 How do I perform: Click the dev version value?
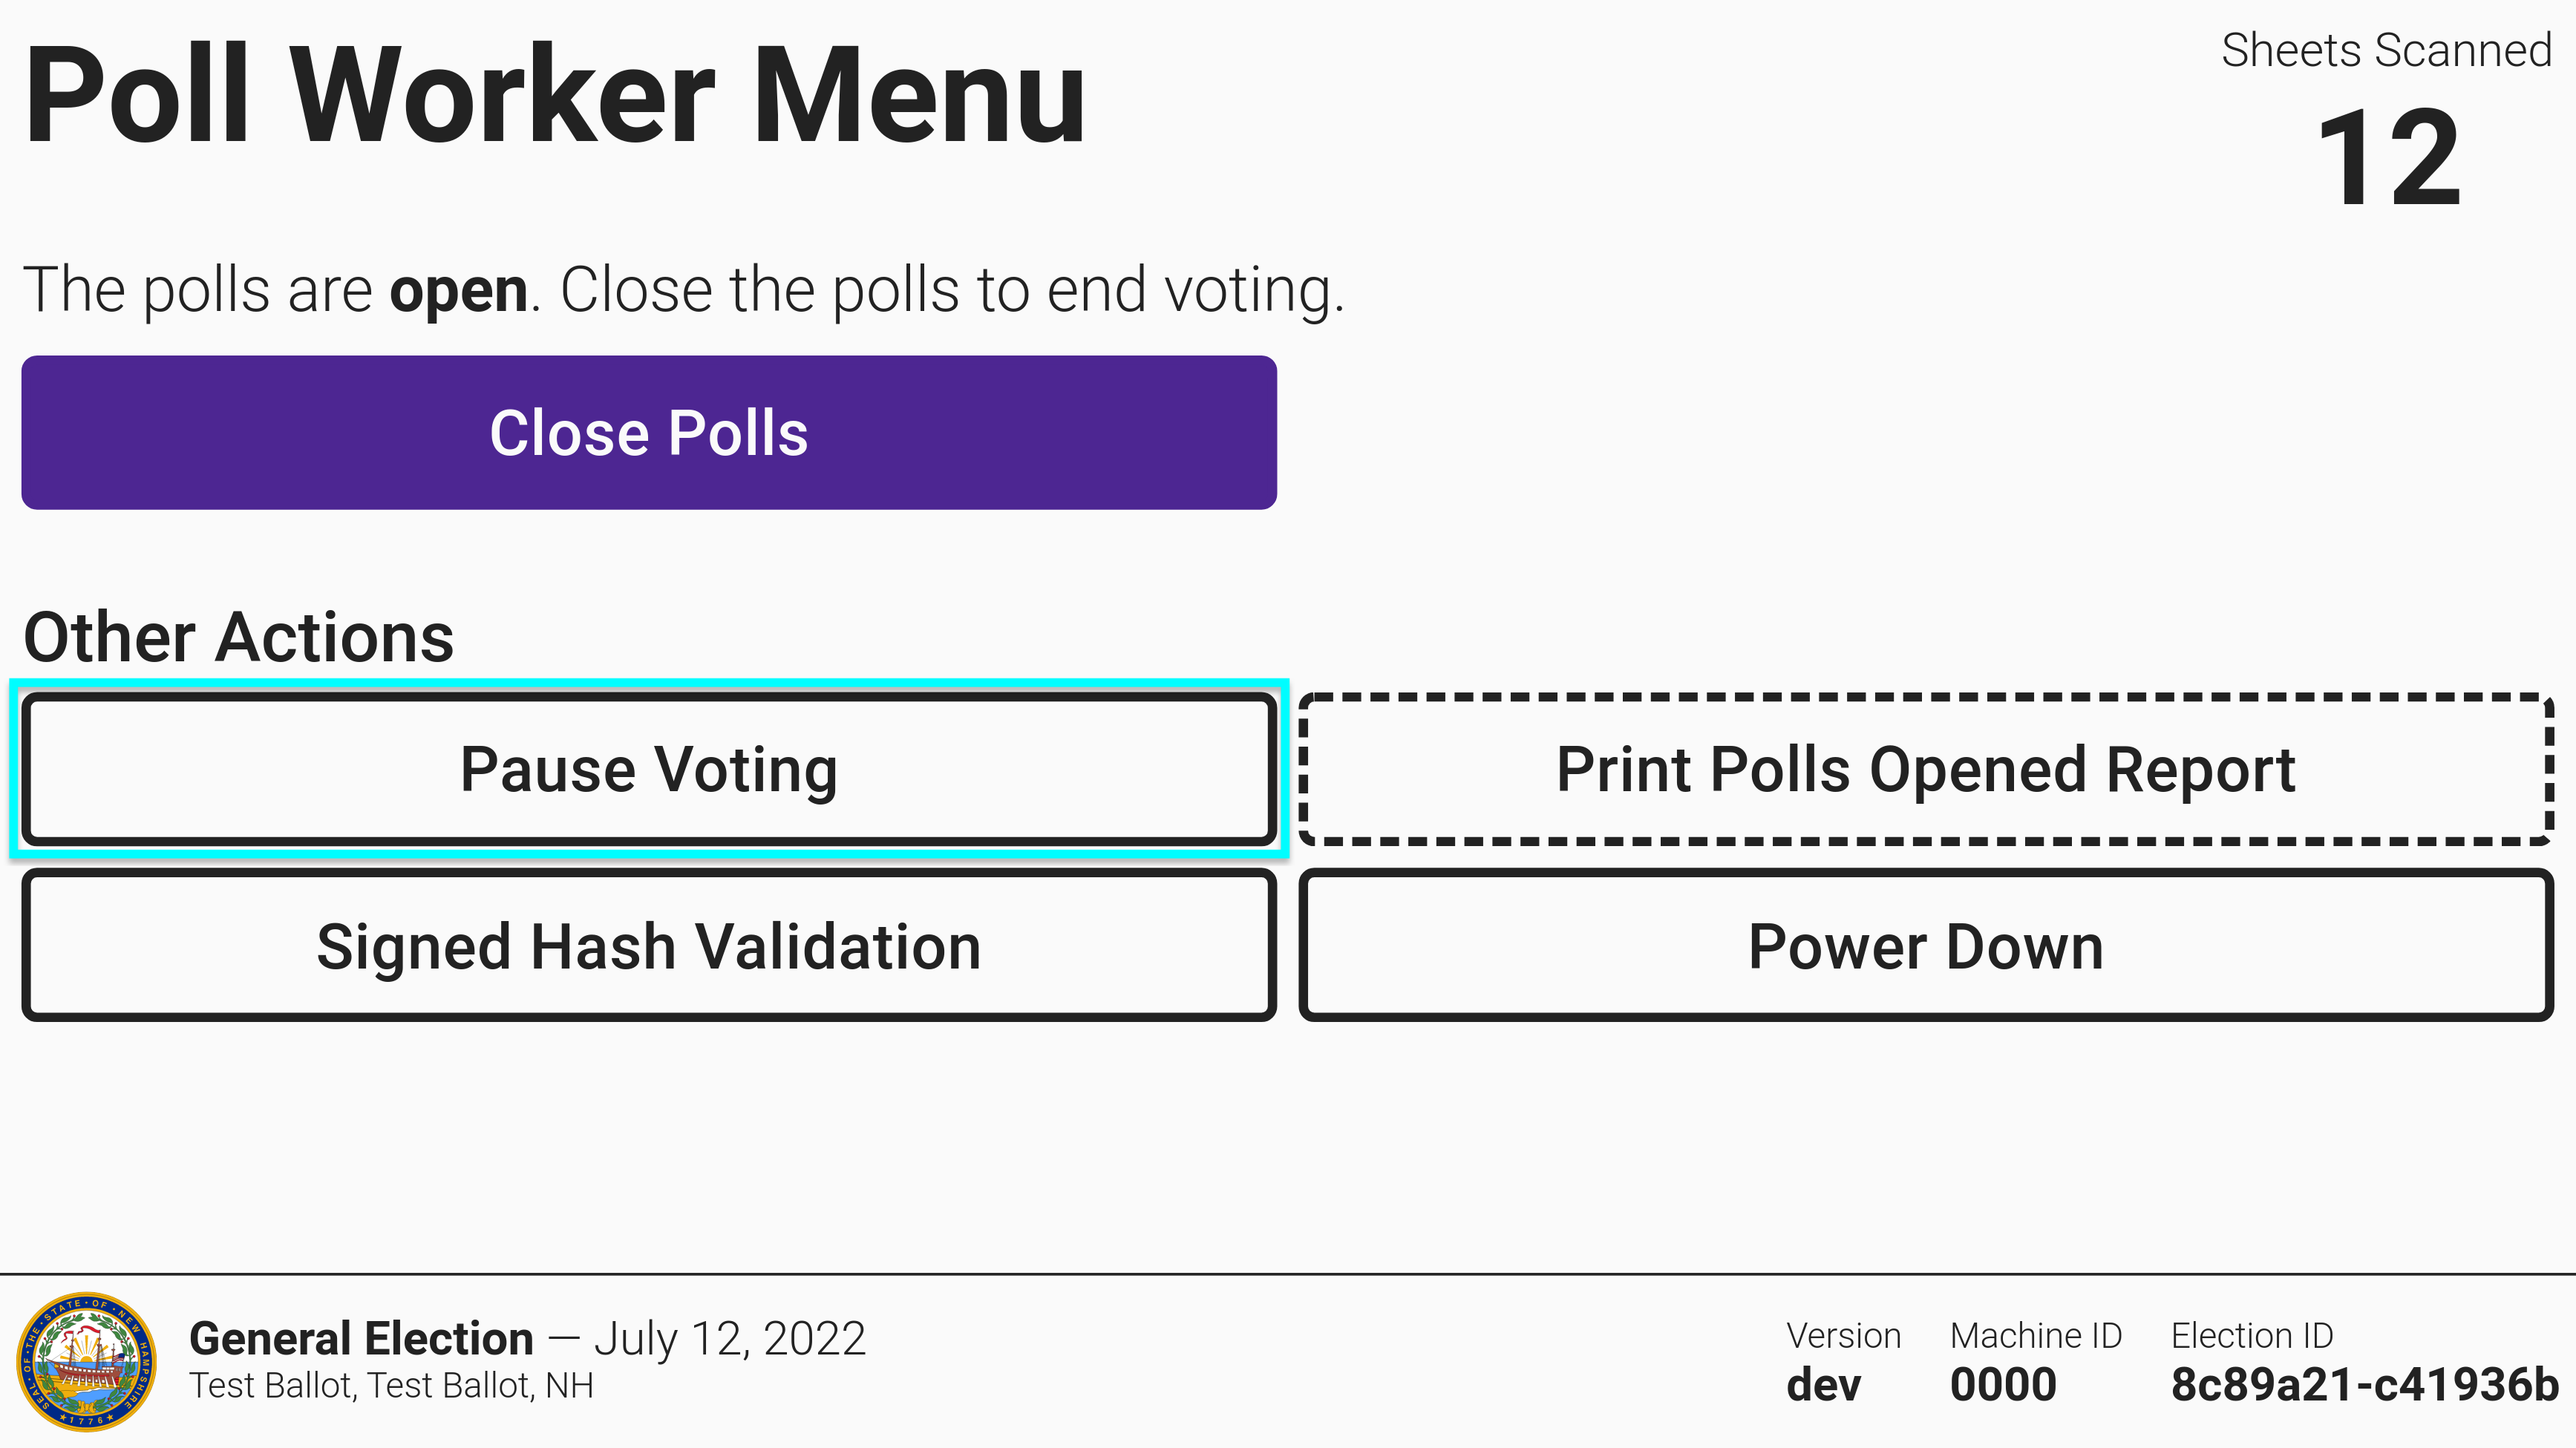[x=1823, y=1385]
